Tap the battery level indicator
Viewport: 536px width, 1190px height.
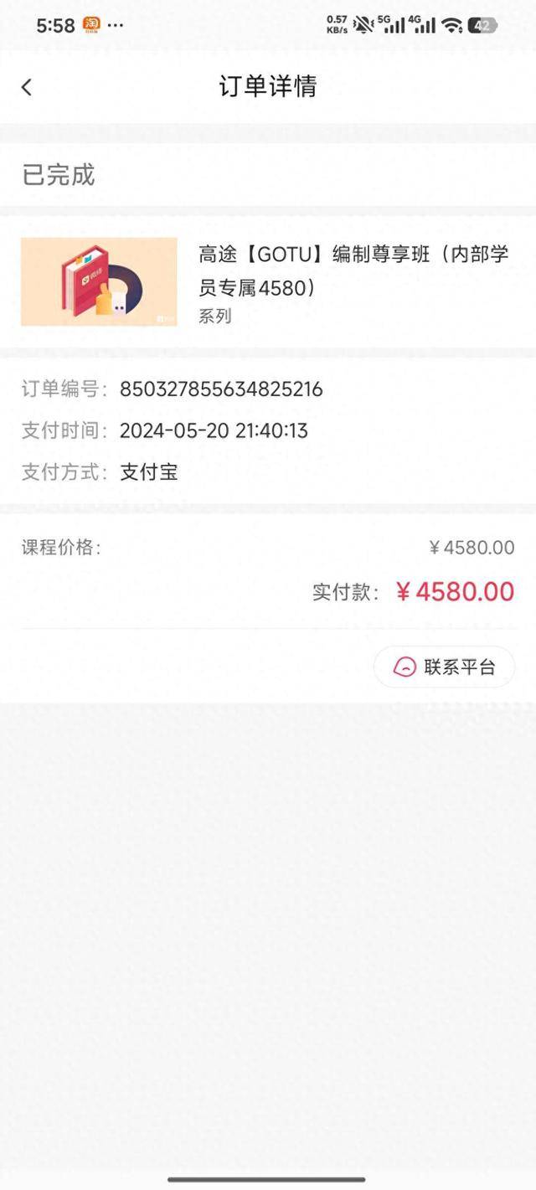482,25
